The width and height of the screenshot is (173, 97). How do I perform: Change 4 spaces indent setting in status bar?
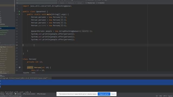pyautogui.click(x=170, y=96)
